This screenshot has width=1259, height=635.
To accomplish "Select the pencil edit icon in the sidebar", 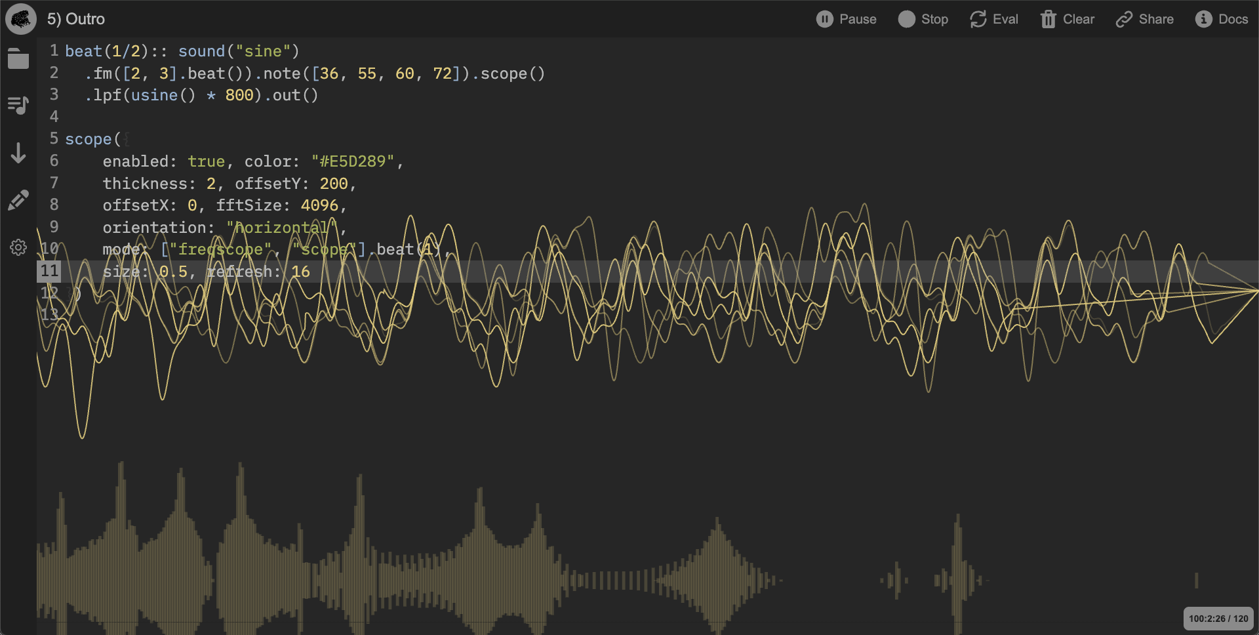I will click(x=18, y=200).
